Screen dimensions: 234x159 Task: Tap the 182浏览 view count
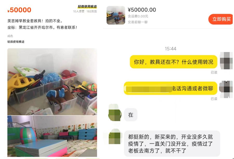92,11
